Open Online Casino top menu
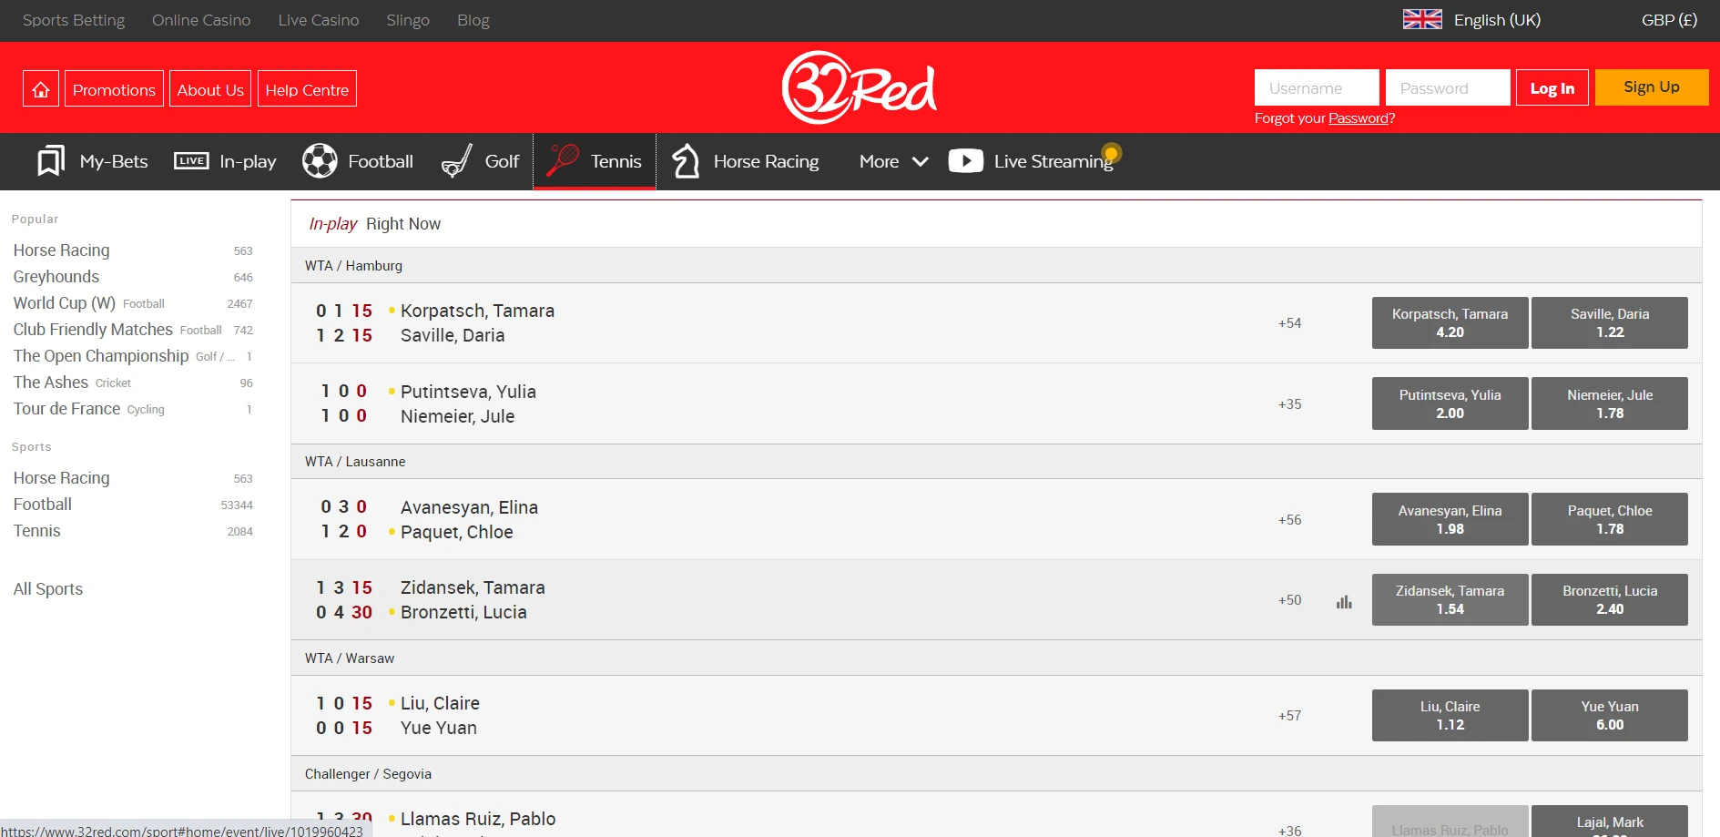The image size is (1720, 837). pos(201,20)
